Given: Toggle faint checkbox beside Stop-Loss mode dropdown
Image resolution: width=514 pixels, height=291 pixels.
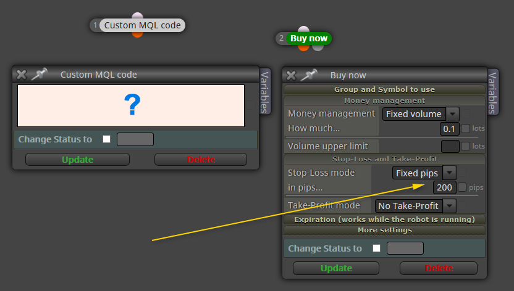Looking at the screenshot, I should 462,172.
